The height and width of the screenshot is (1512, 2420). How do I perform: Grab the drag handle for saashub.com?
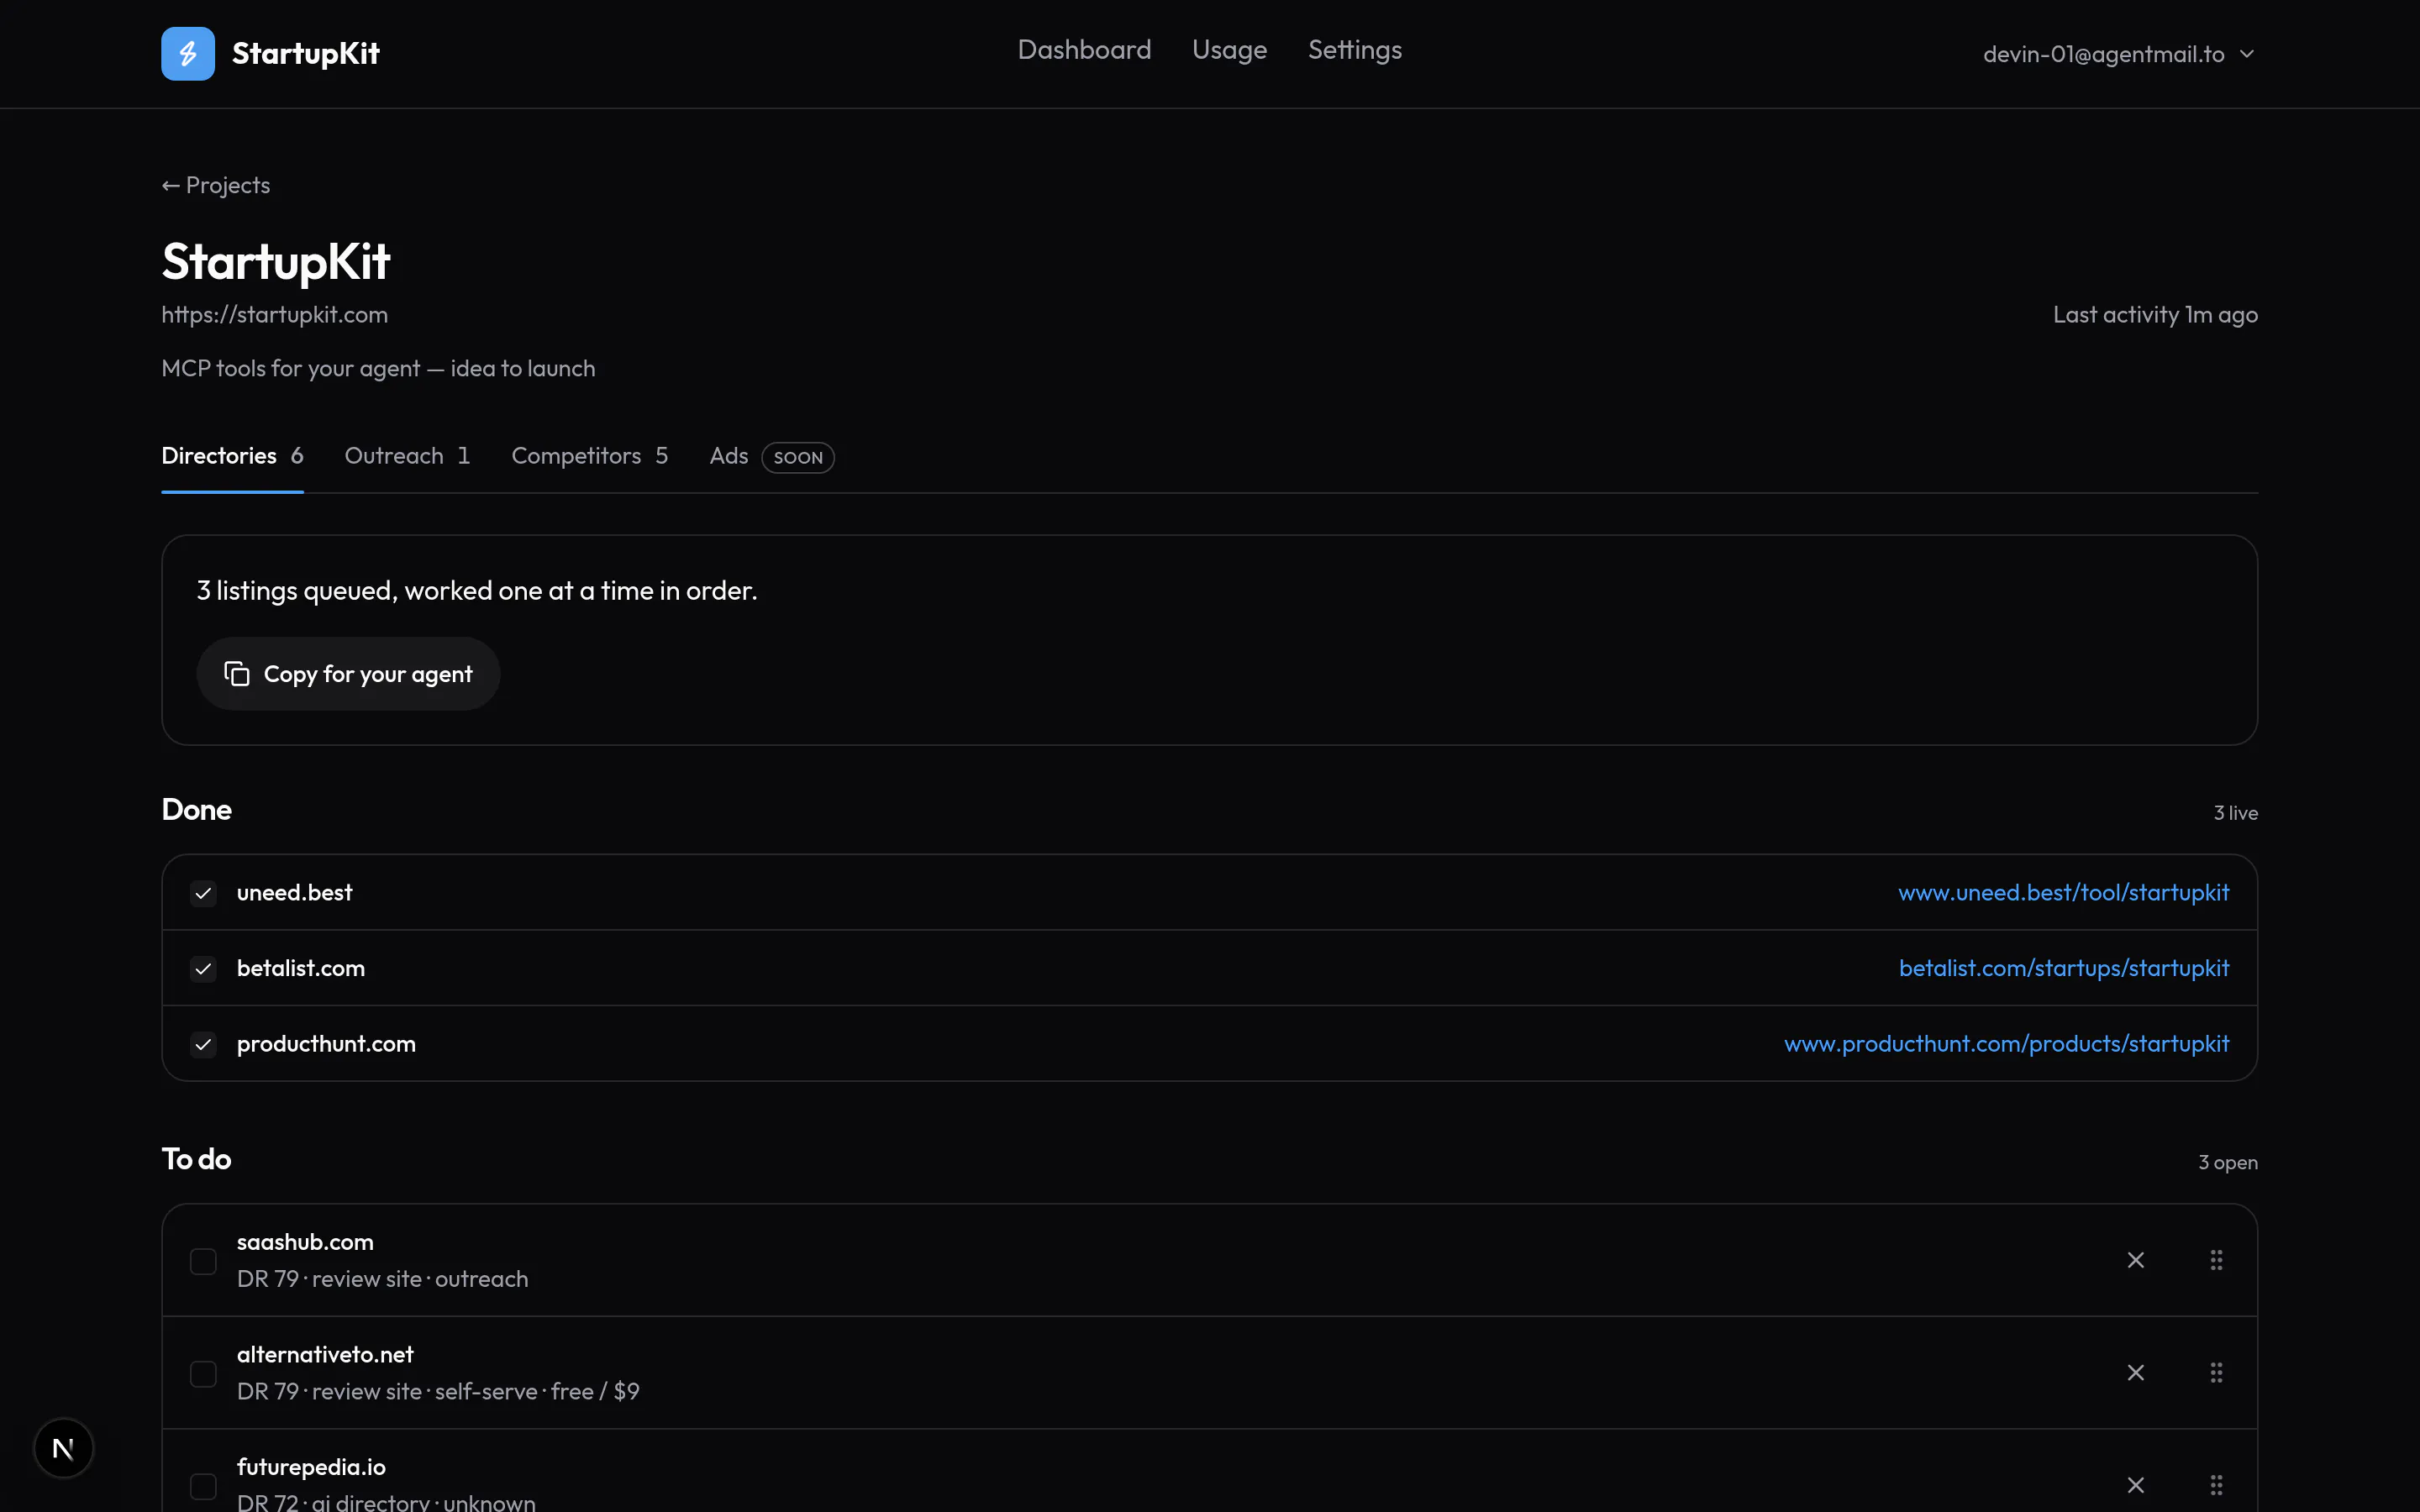click(2216, 1260)
